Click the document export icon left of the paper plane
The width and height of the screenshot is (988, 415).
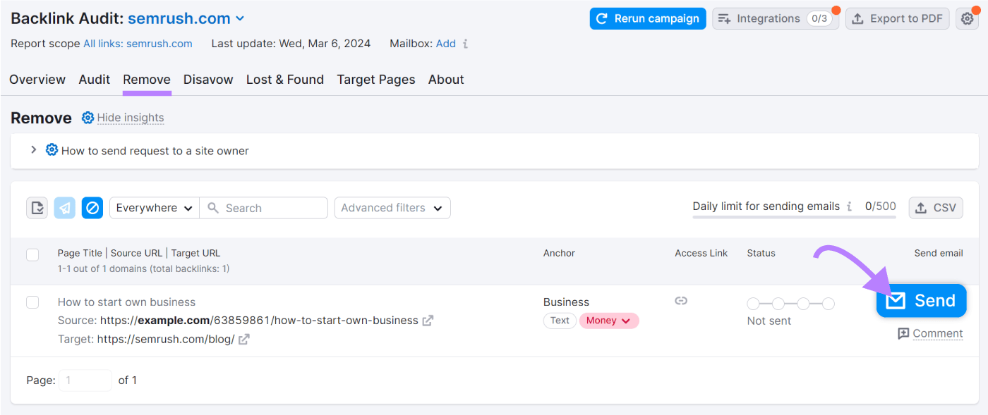click(x=37, y=207)
